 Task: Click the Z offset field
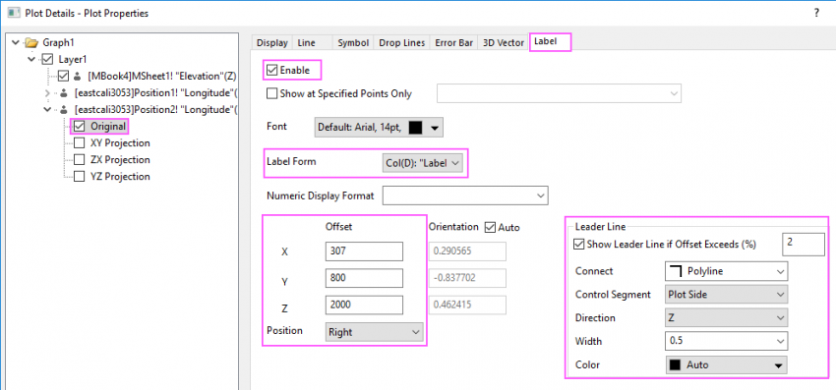click(x=364, y=305)
